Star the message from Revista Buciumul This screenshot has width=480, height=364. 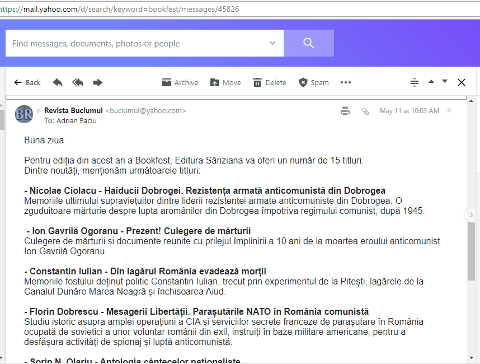point(449,110)
